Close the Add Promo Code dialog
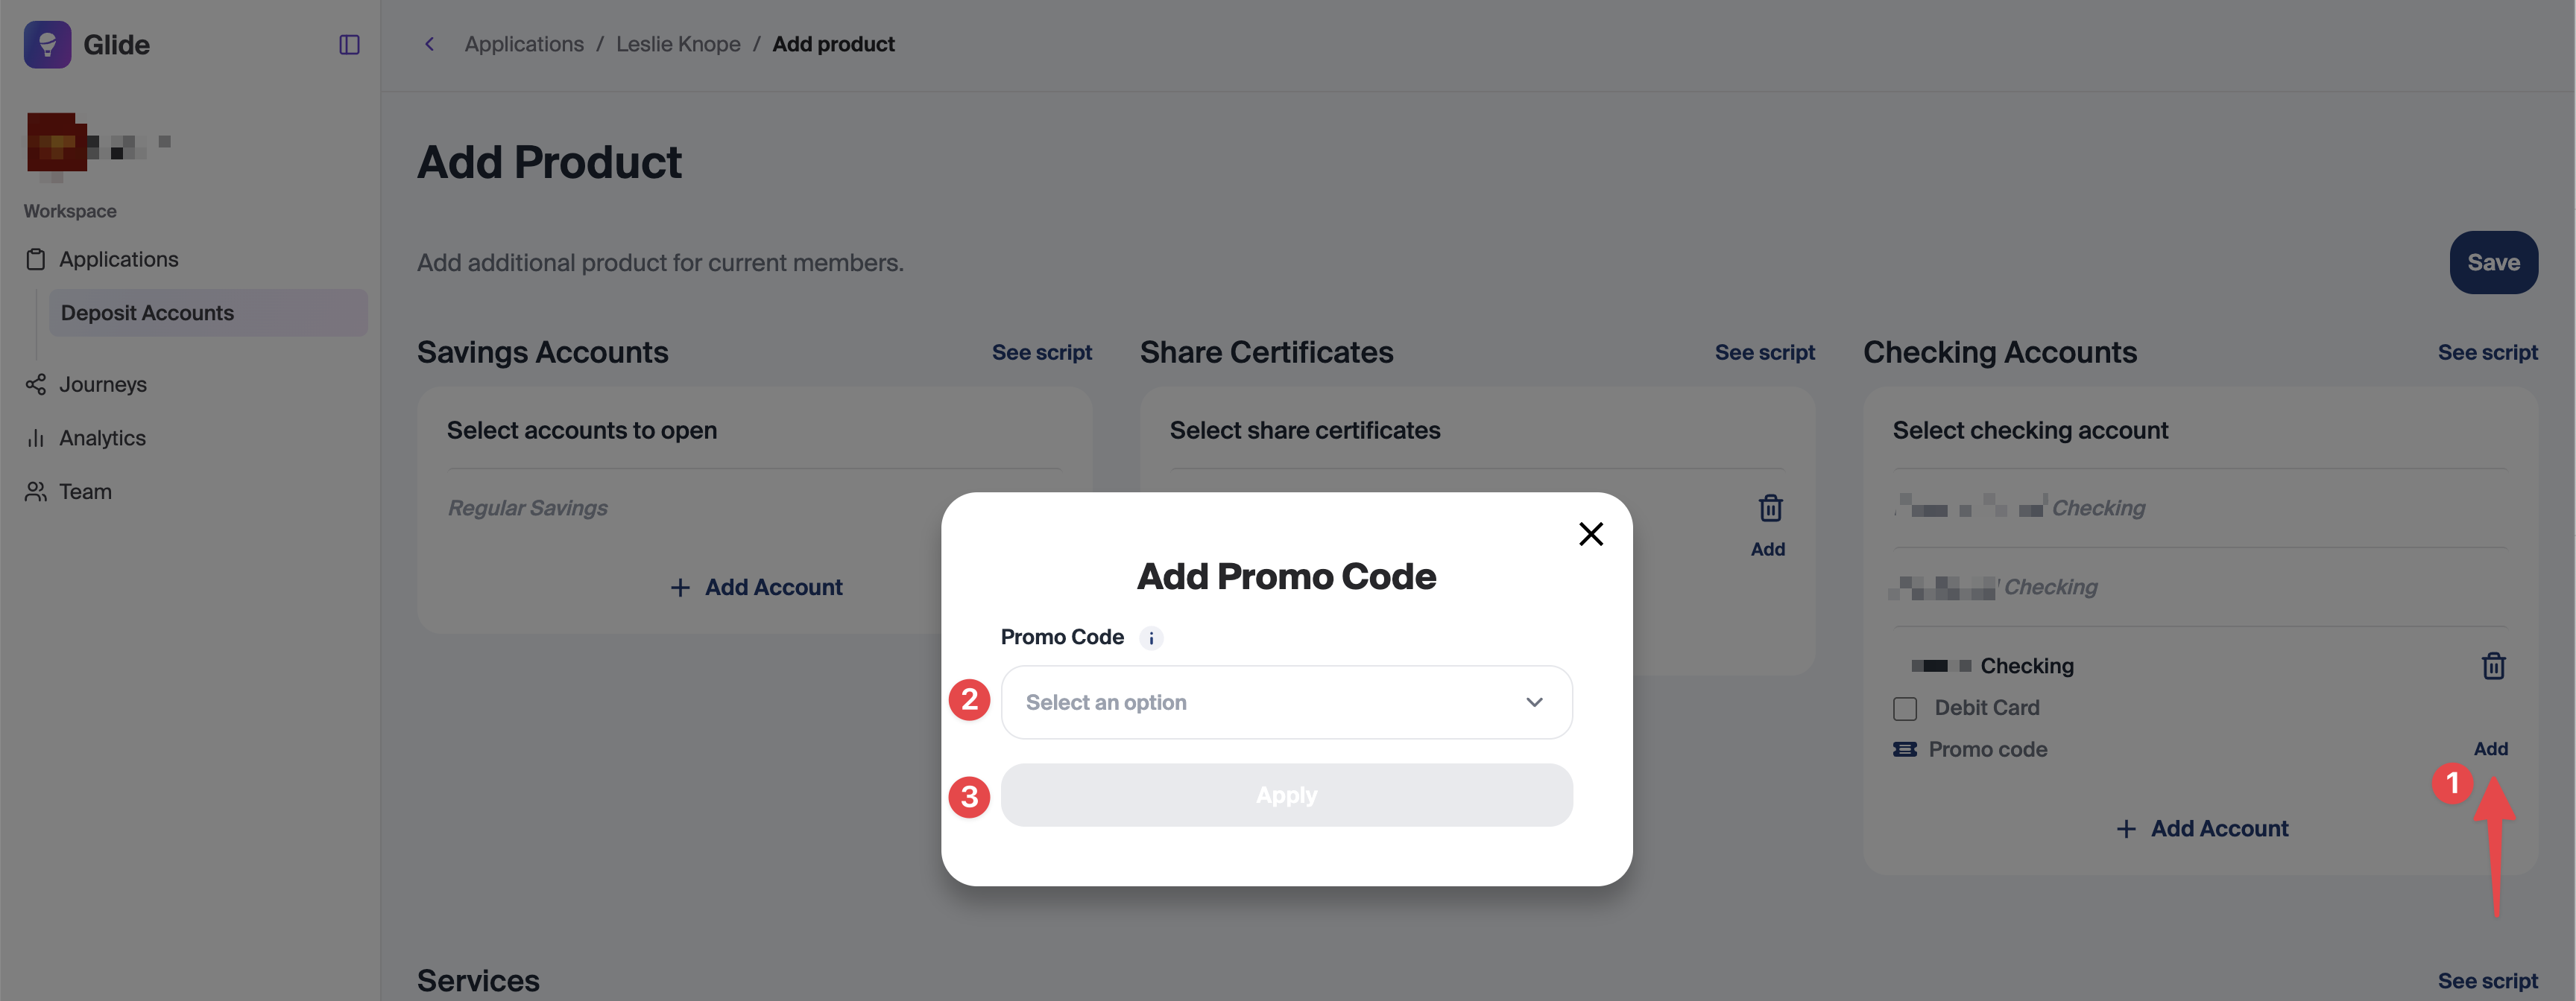The image size is (2576, 1001). [1590, 535]
